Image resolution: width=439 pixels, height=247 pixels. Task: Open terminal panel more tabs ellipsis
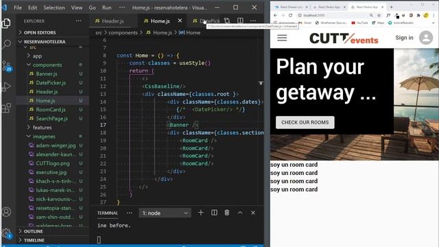click(x=130, y=213)
